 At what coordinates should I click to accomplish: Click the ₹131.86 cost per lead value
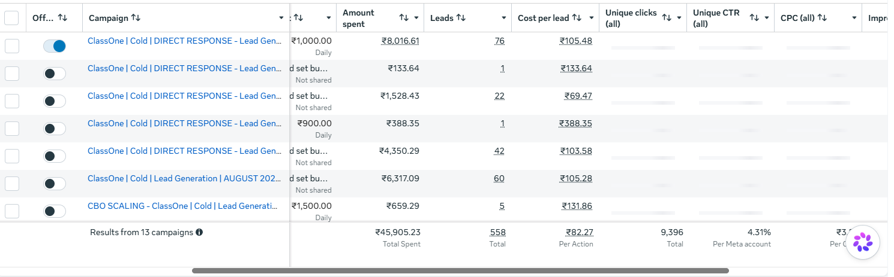coord(577,206)
